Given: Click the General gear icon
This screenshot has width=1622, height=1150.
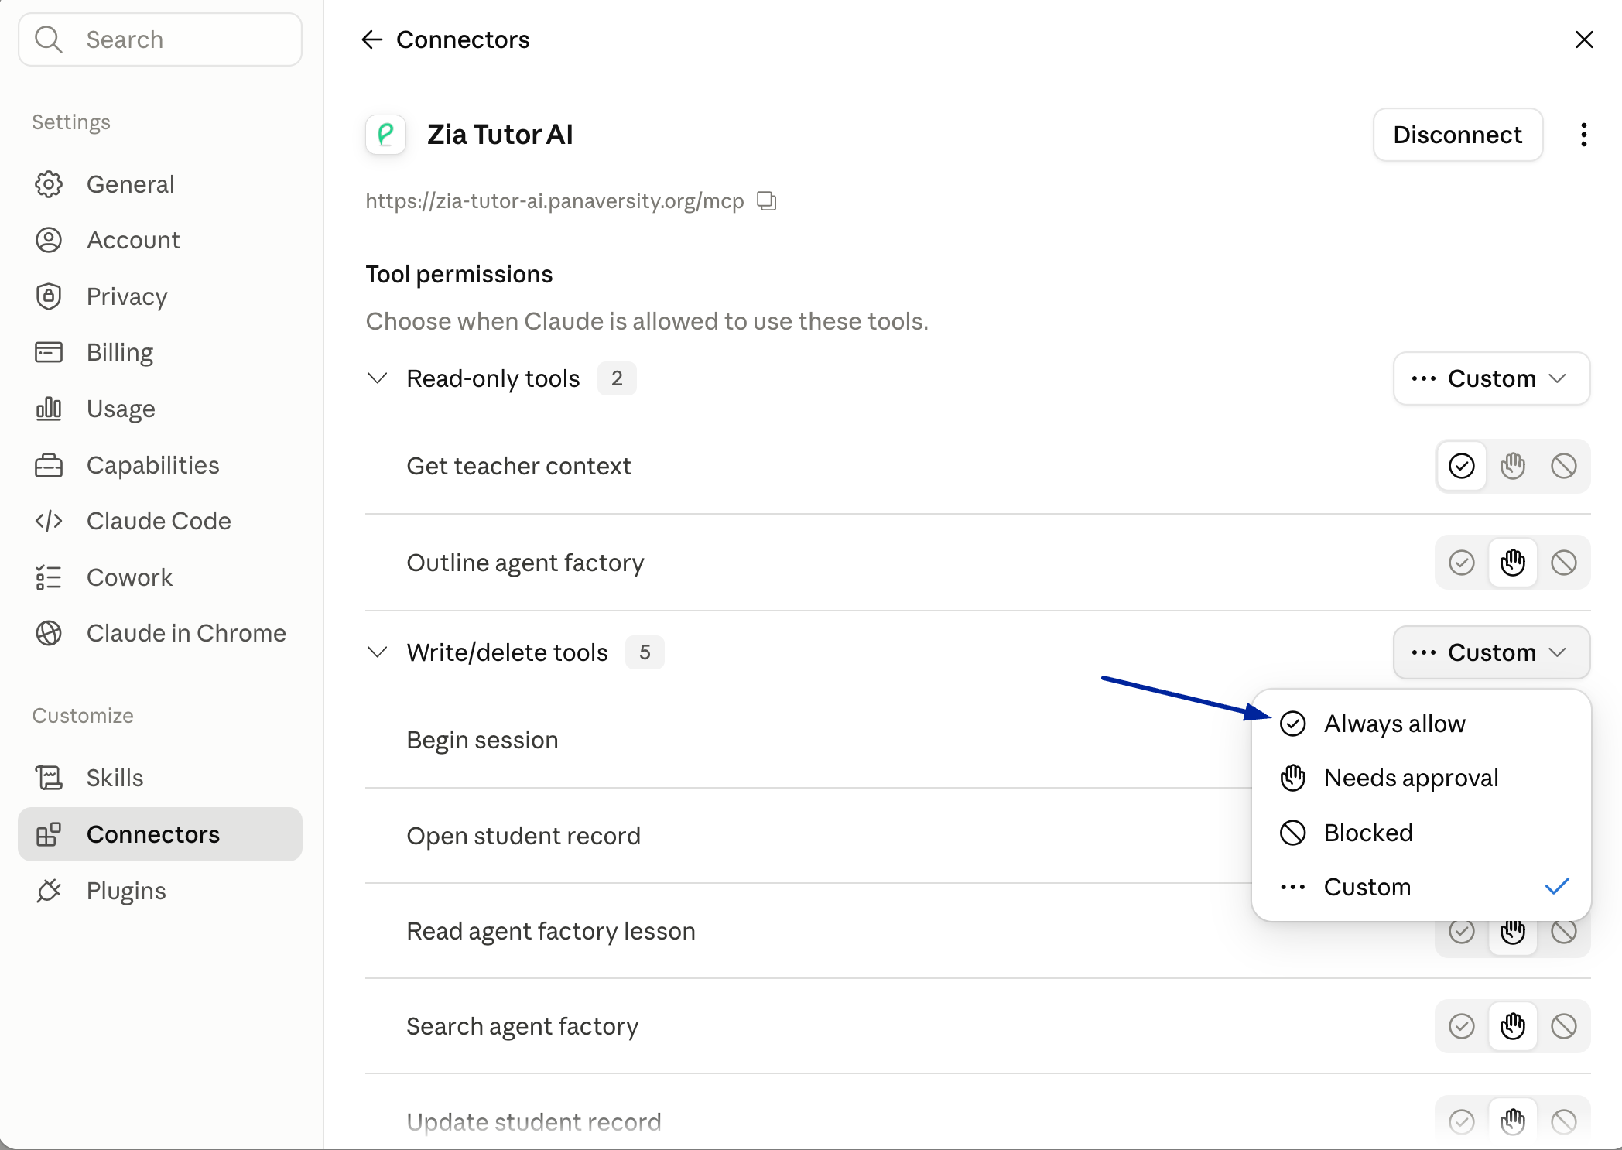Looking at the screenshot, I should [x=49, y=184].
